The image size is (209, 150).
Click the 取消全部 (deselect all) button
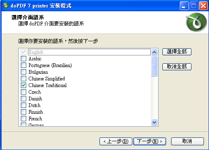[x=177, y=67]
